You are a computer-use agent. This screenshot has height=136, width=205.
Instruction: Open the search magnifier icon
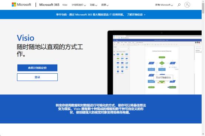point(179,5)
